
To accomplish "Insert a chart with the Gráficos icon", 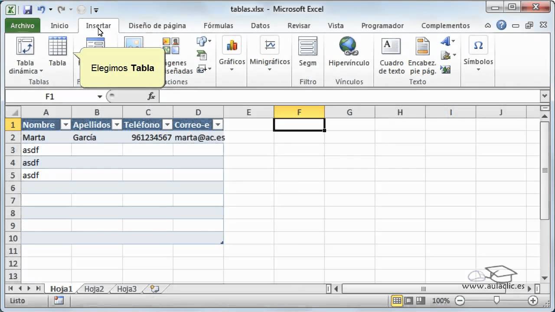I will [x=232, y=46].
